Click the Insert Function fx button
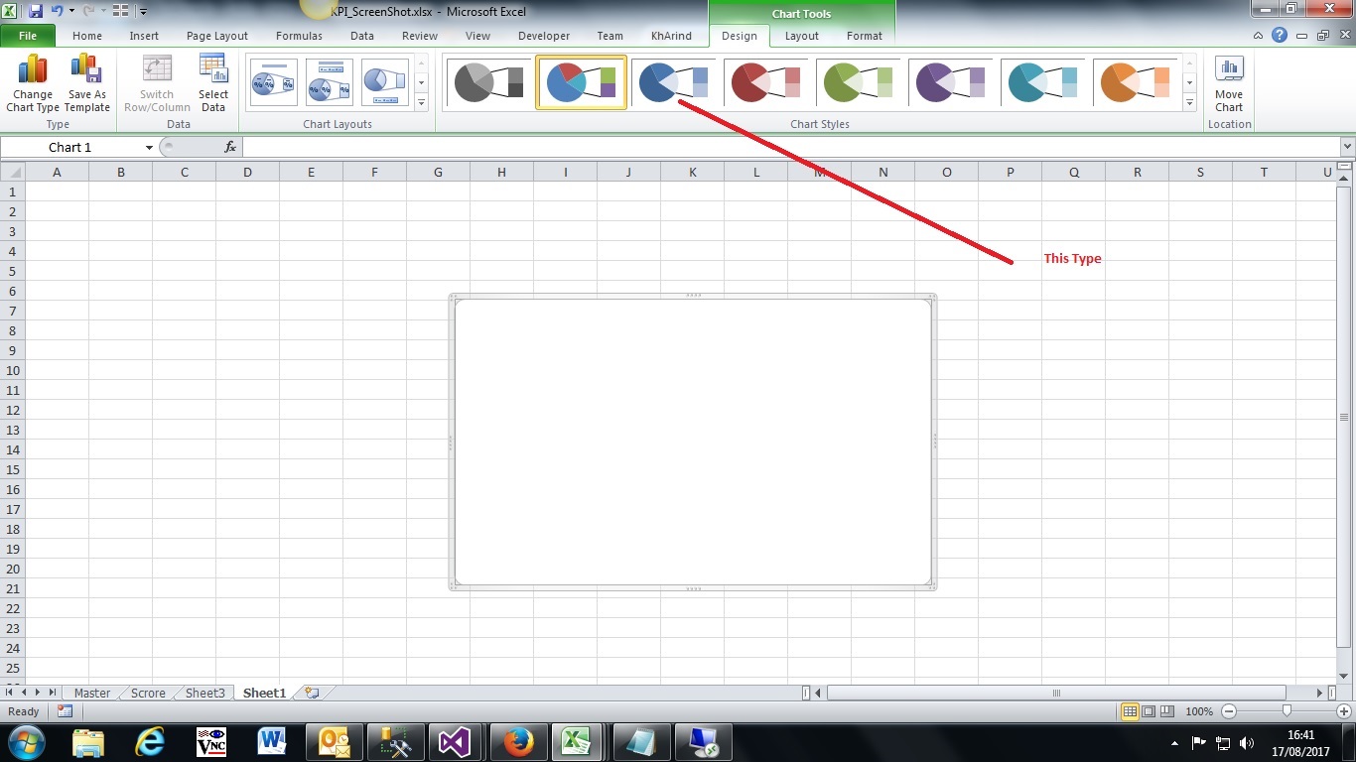 point(230,147)
